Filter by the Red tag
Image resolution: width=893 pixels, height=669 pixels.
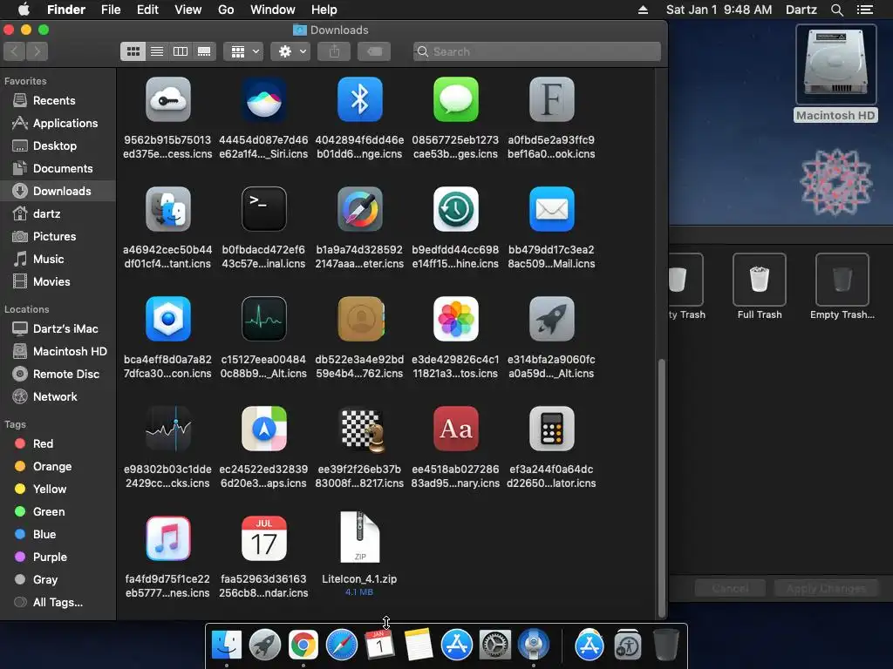(58, 443)
